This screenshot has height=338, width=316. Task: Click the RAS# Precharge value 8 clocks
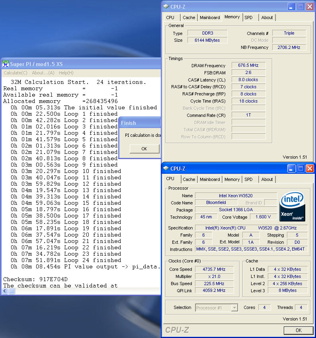(x=248, y=94)
